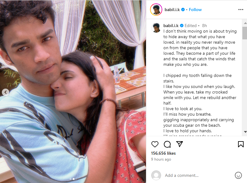Click the babil.i.k avatar beside the caption

click(156, 28)
